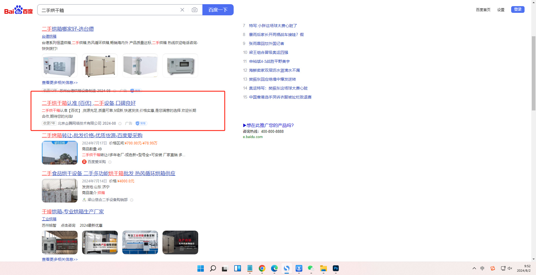Open the 二手烤箱转让-批发价格 result
This screenshot has height=275, width=536.
[x=92, y=135]
